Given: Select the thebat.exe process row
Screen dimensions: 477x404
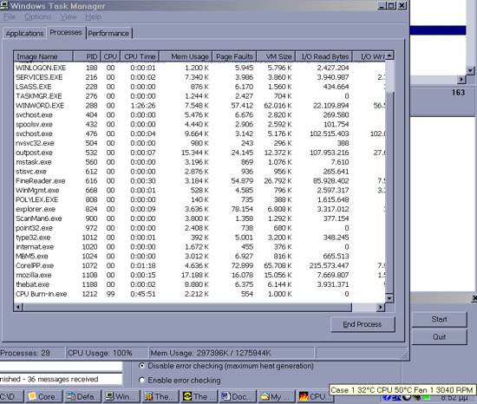Looking at the screenshot, I should [199, 284].
